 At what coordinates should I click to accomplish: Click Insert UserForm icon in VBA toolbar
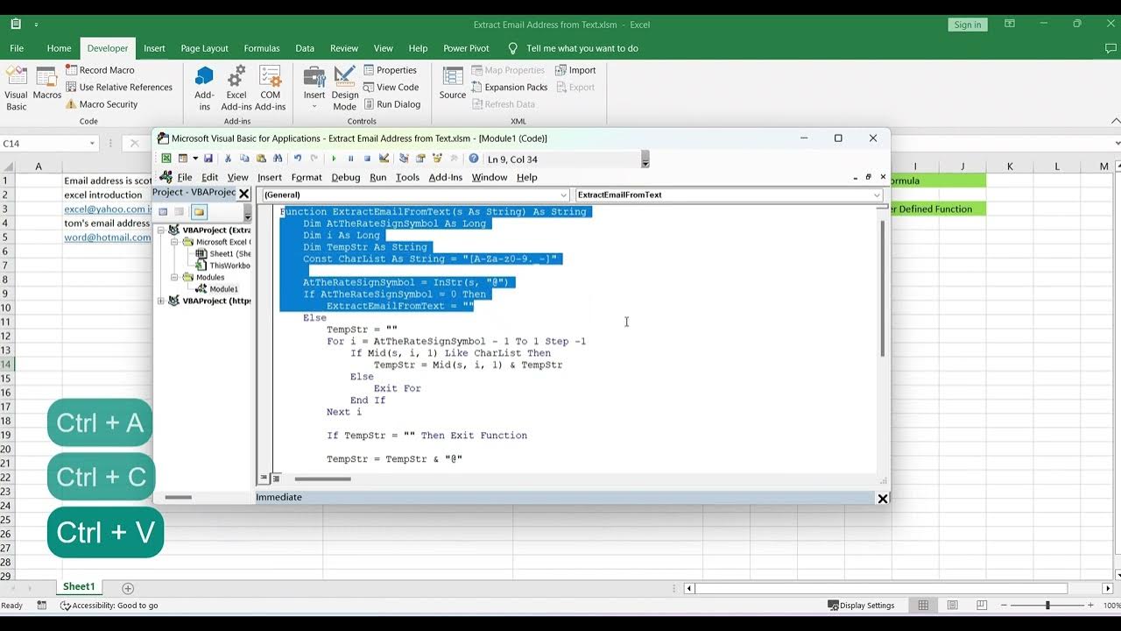[x=182, y=159]
